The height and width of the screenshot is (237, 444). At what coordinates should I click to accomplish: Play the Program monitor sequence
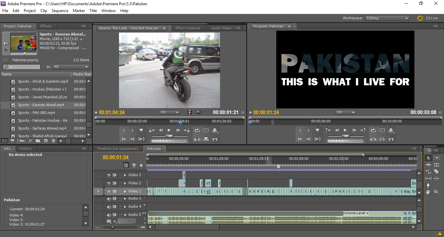coord(345,130)
